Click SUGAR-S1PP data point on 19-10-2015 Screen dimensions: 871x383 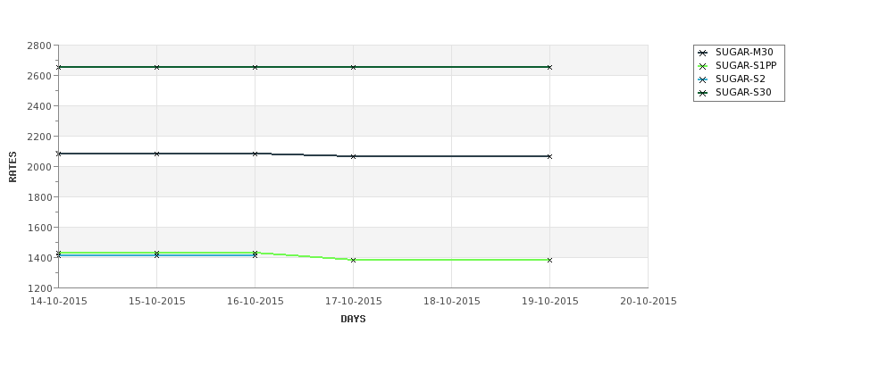(x=549, y=260)
